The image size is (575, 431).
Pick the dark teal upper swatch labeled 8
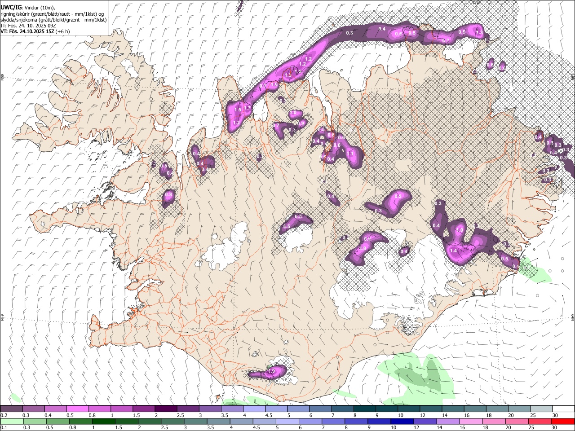(364, 409)
